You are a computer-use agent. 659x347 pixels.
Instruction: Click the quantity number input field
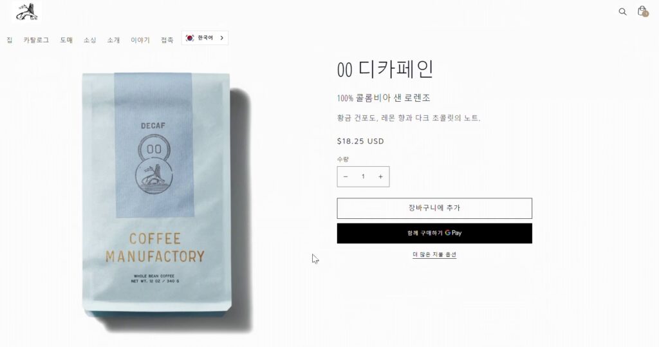[x=363, y=176]
